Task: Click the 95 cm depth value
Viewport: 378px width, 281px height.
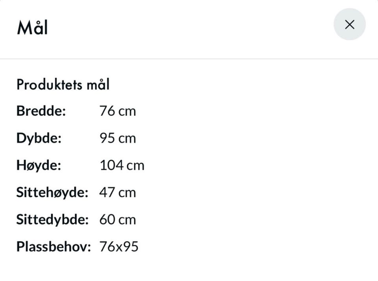Action: [x=118, y=138]
